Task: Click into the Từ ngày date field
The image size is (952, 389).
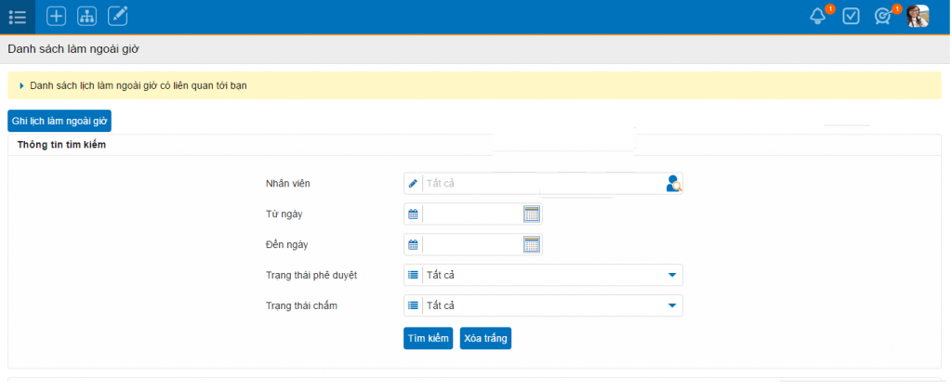Action: click(471, 214)
